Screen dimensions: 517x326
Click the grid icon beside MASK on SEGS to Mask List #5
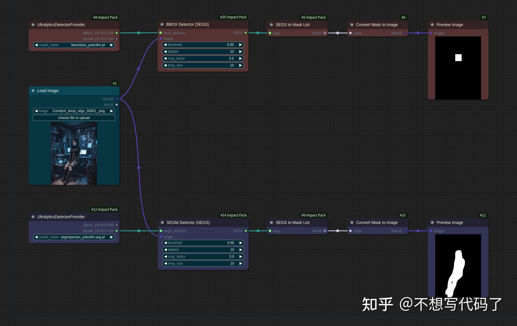[325, 33]
